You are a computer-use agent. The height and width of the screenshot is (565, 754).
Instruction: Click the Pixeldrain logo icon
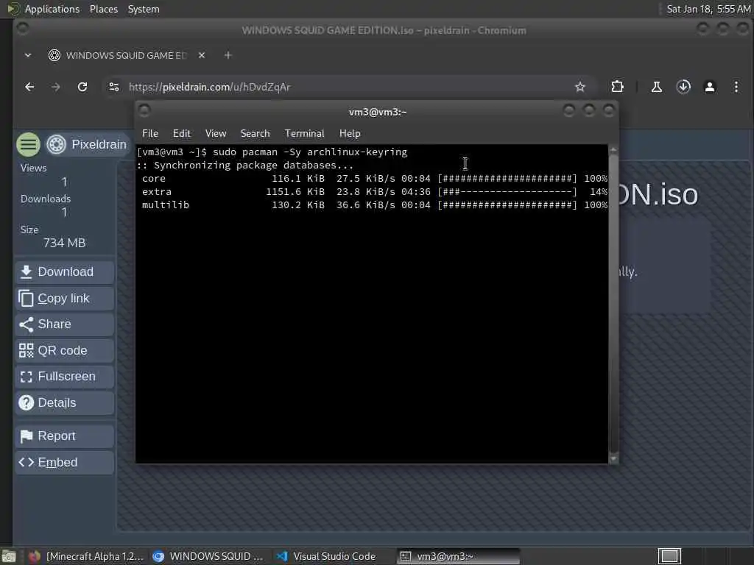56,145
